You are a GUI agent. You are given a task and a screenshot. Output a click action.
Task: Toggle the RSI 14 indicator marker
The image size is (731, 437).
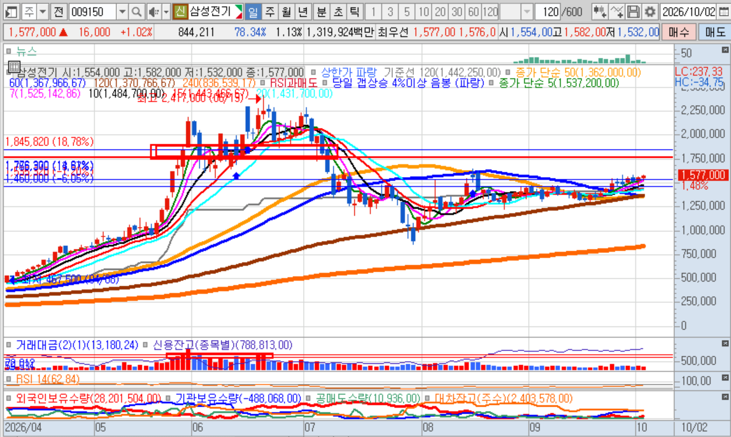click(9, 379)
